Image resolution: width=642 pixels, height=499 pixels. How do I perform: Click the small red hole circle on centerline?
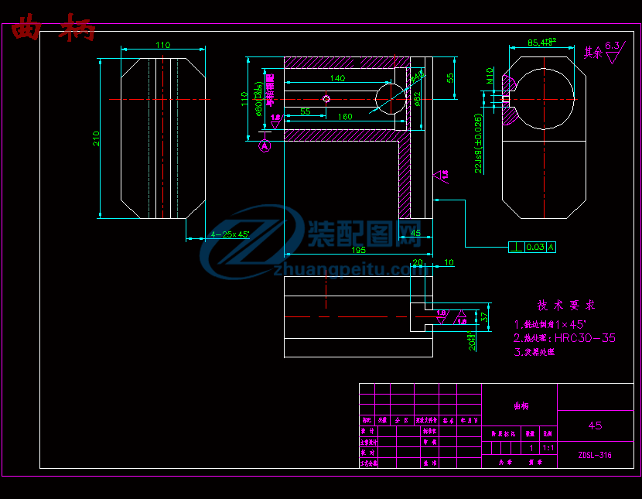tap(326, 98)
